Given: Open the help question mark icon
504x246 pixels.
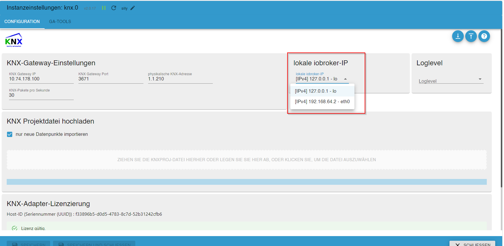Looking at the screenshot, I should pyautogui.click(x=484, y=36).
